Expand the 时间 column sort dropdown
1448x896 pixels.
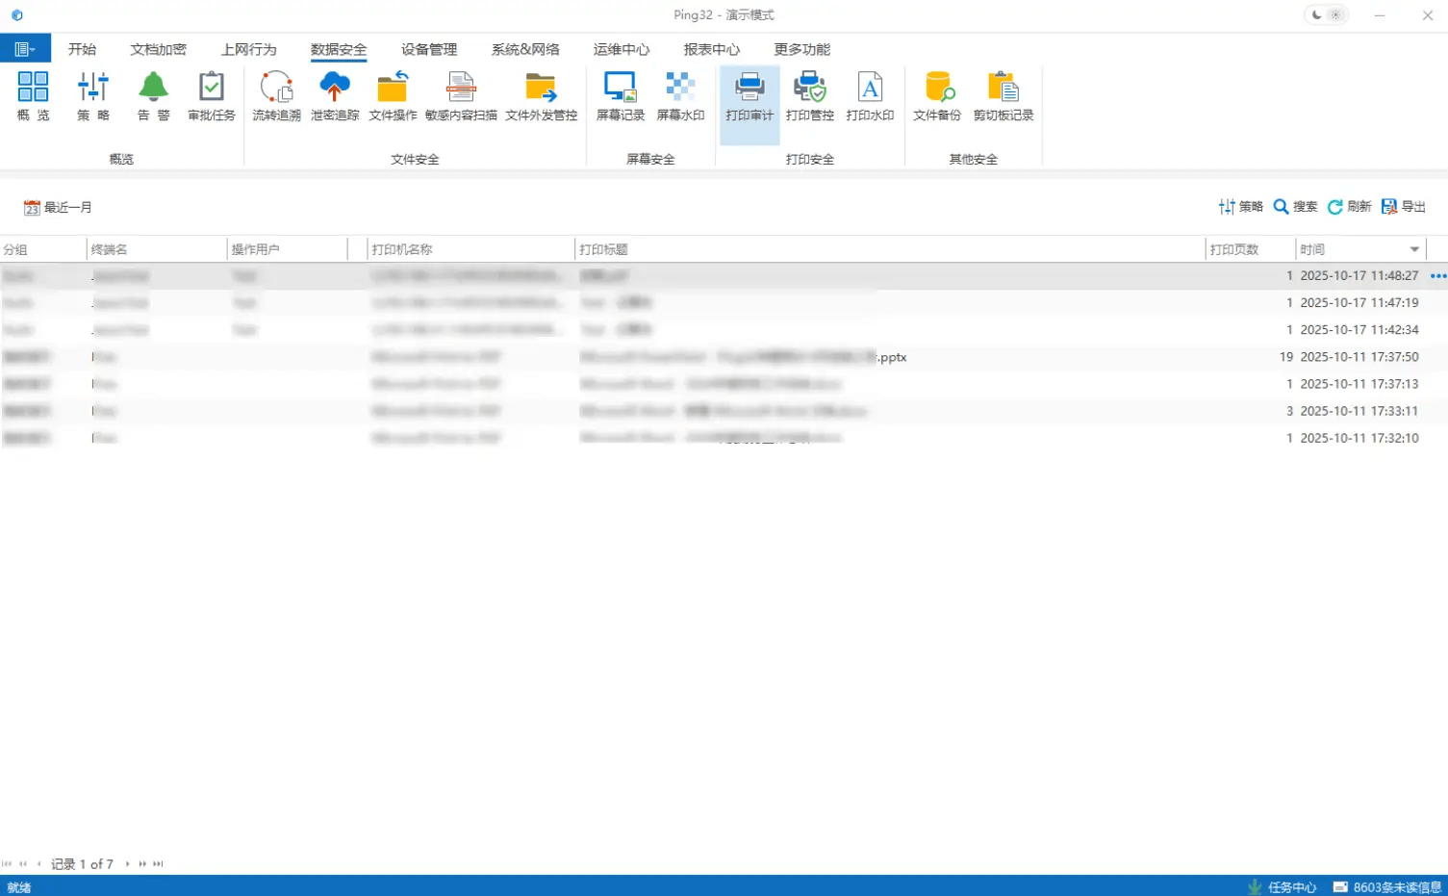point(1414,249)
